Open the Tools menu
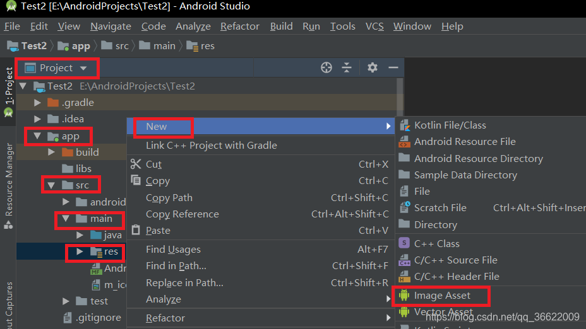The width and height of the screenshot is (586, 329). coord(343,26)
